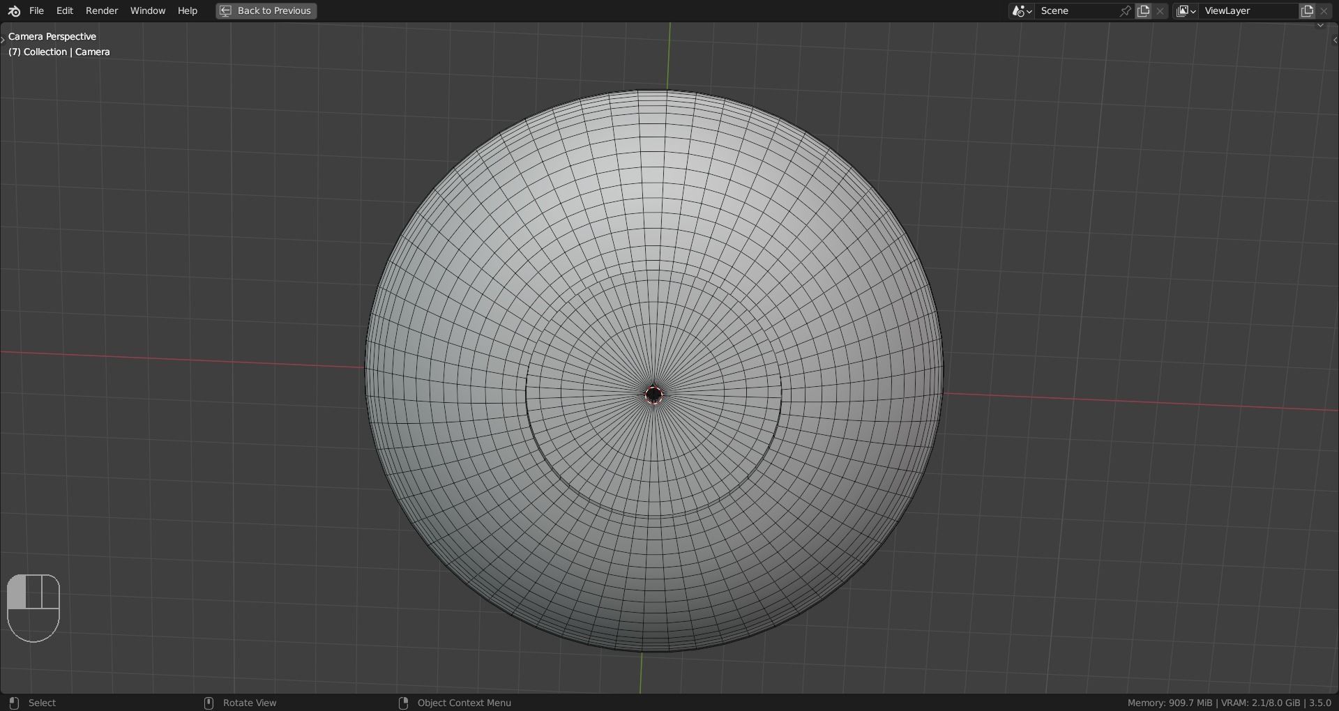
Task: Open the Blender logo application menu
Action: [x=14, y=11]
